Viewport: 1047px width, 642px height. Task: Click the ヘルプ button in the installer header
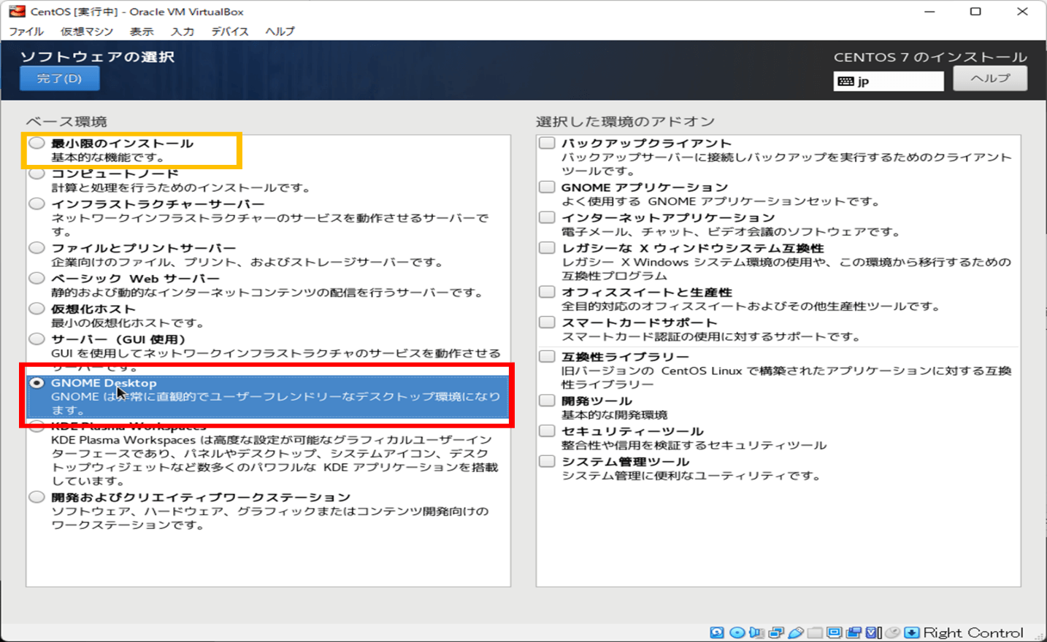pos(990,78)
